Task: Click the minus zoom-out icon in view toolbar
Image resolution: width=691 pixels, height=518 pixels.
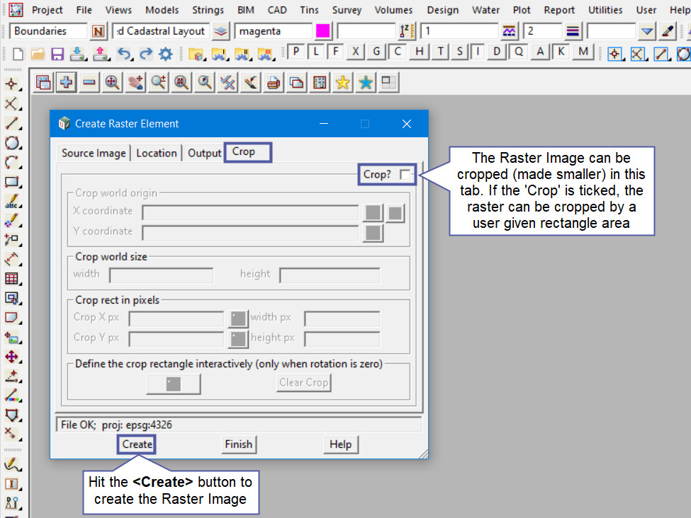Action: pos(89,83)
